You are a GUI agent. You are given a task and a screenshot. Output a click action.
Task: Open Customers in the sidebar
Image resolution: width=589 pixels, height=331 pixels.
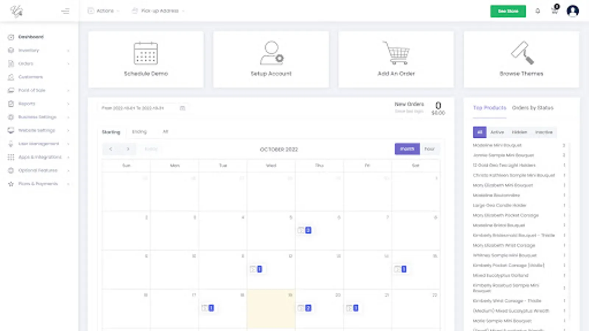click(31, 77)
